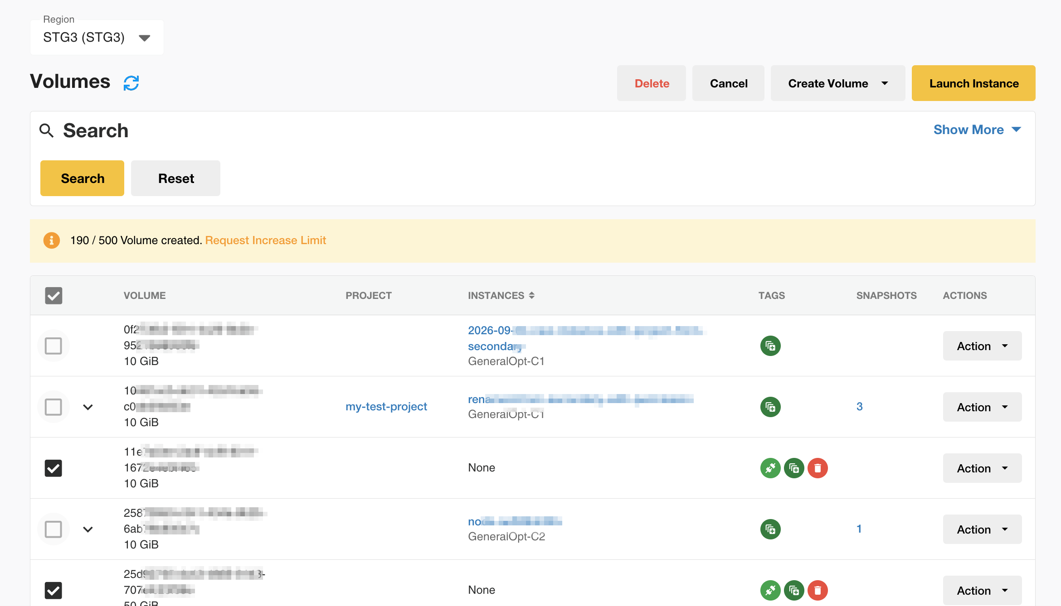The height and width of the screenshot is (606, 1061).
Task: Open Action dropdown for the 11e volume
Action: pos(982,468)
